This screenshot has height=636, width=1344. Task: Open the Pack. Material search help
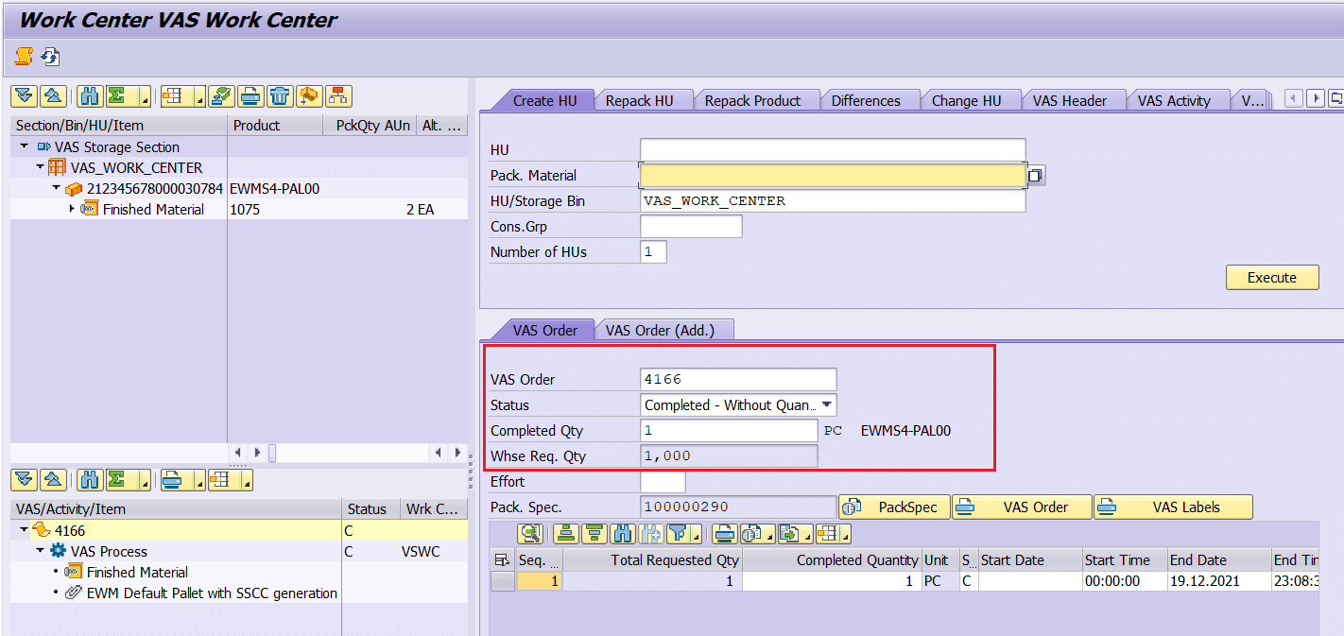coord(1034,176)
